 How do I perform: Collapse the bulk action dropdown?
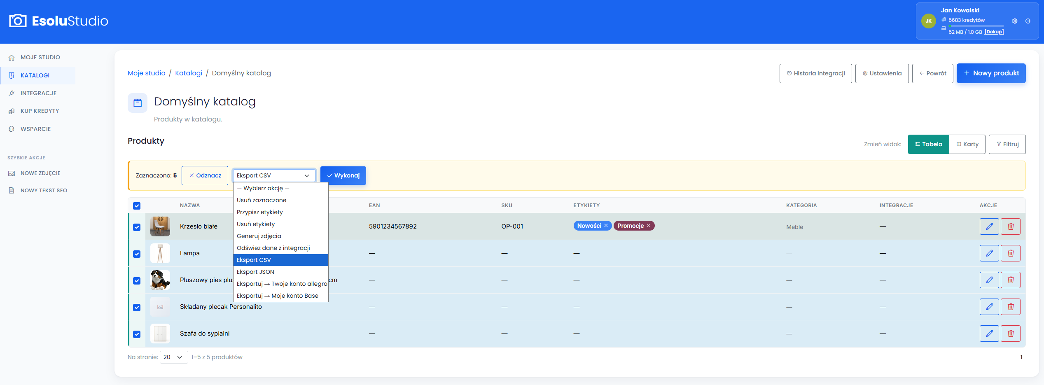274,175
